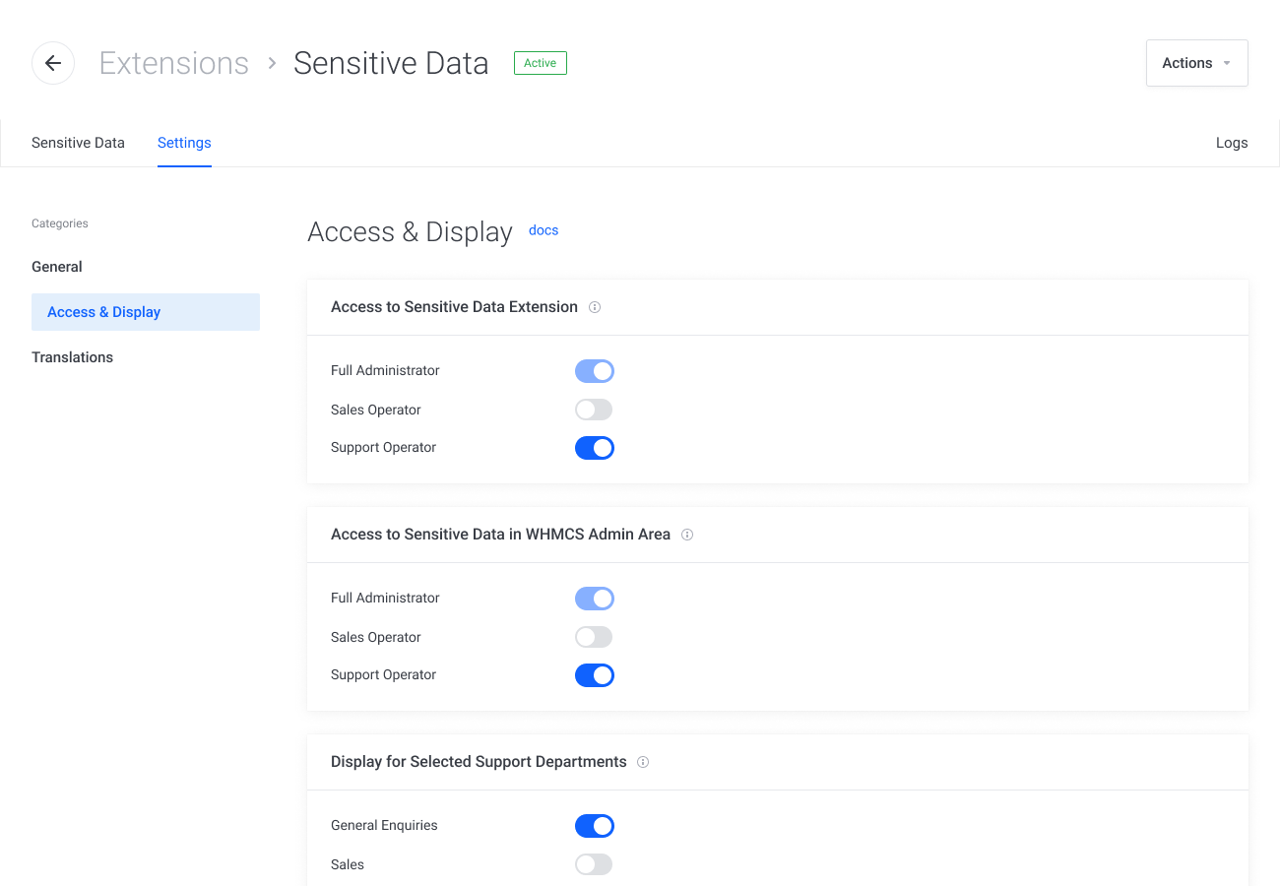This screenshot has height=886, width=1280.
Task: Click info icon beside Display for Selected Support Departments
Action: click(643, 762)
